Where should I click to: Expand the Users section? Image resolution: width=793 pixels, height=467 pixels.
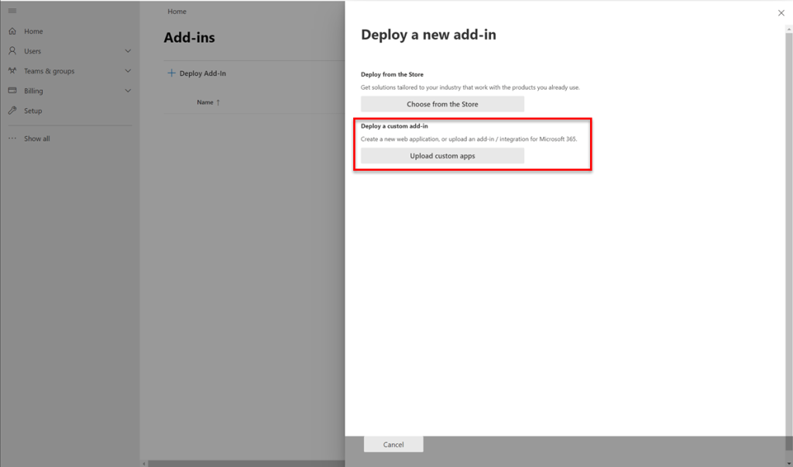click(x=129, y=50)
